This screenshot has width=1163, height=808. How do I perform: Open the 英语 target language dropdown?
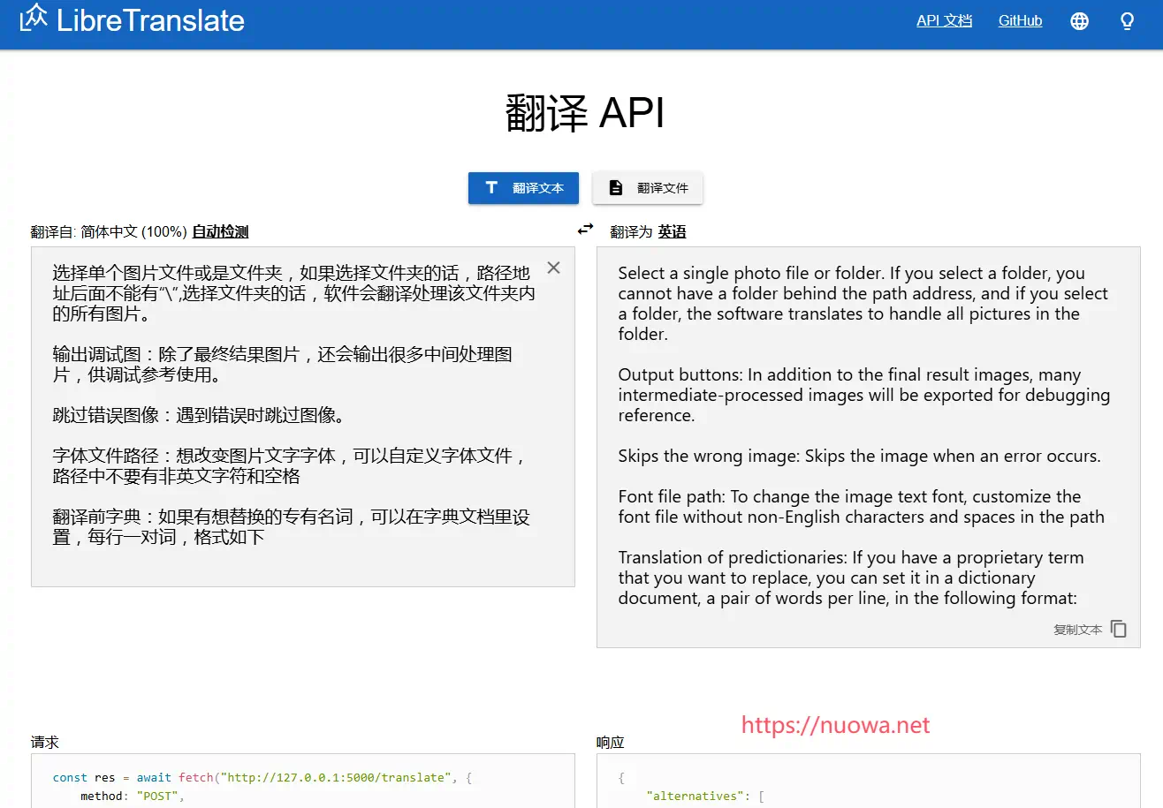672,232
